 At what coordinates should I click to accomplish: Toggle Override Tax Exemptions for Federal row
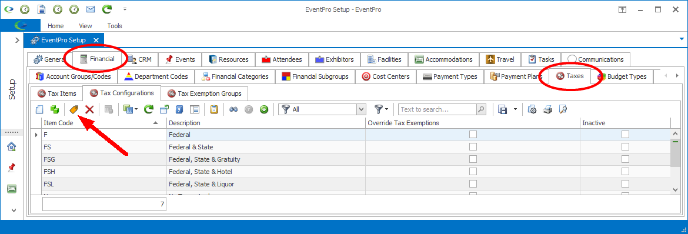473,135
